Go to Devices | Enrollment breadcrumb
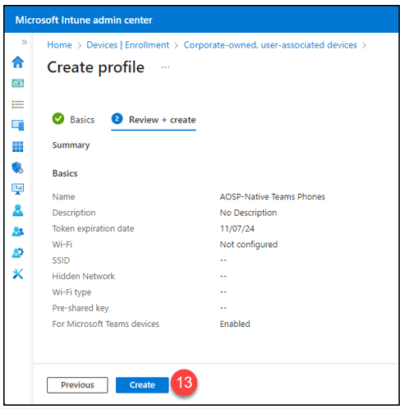The height and width of the screenshot is (409, 404). point(128,45)
